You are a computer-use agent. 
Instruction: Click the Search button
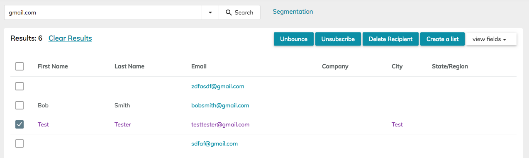(x=239, y=12)
